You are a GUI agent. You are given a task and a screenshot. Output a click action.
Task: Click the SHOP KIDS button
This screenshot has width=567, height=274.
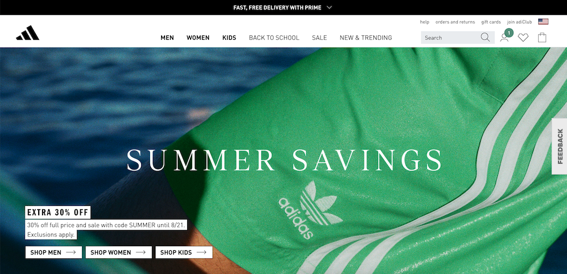point(184,252)
